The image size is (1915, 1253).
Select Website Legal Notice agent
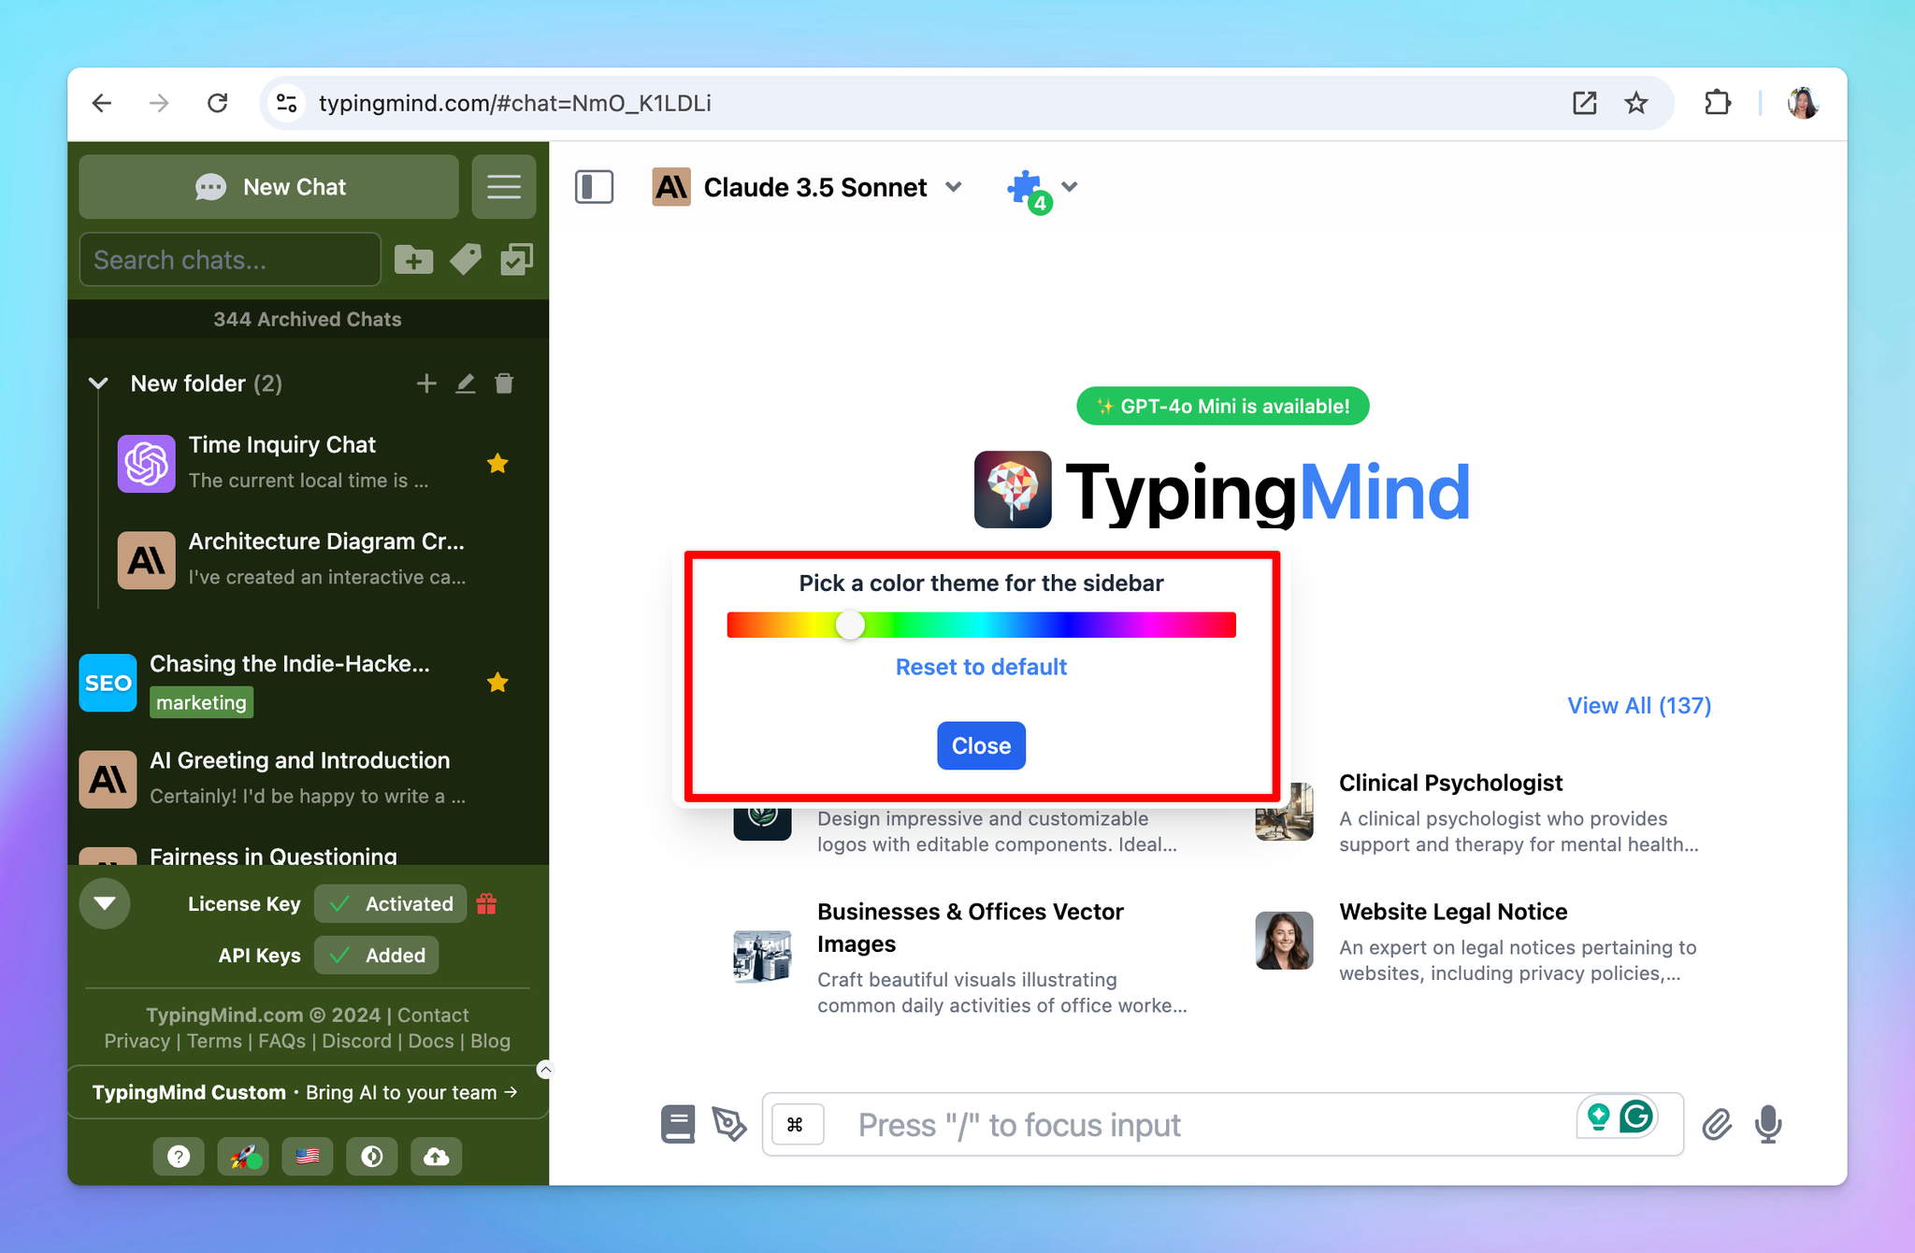1484,941
